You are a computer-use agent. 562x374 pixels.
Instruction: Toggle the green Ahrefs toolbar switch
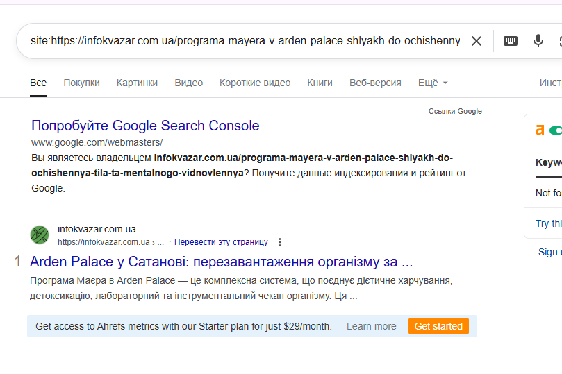[x=556, y=130]
